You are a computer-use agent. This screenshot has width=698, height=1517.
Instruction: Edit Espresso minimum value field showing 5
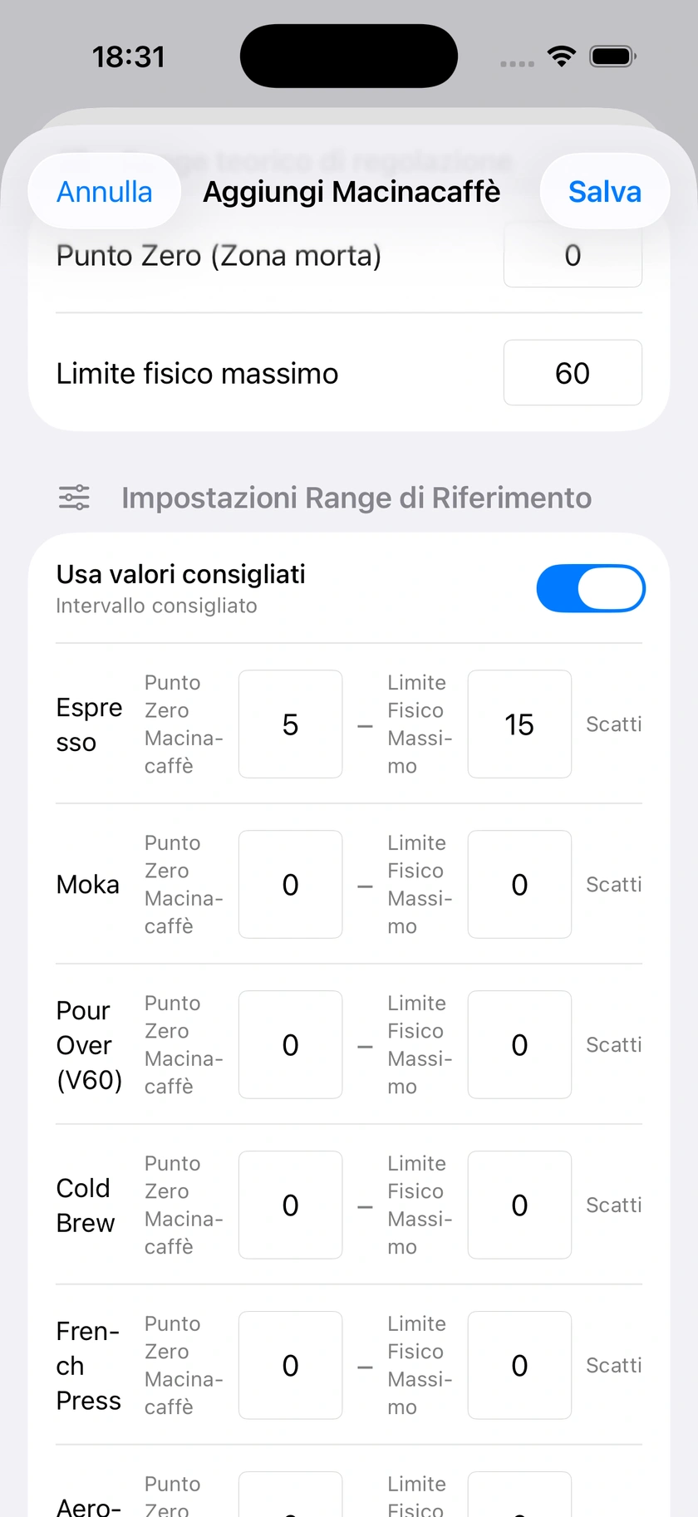point(291,724)
